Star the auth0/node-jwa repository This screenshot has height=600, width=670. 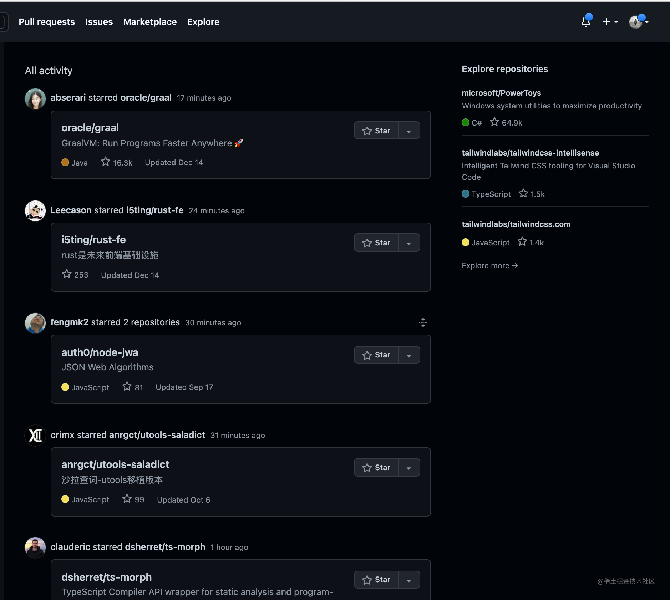click(376, 355)
